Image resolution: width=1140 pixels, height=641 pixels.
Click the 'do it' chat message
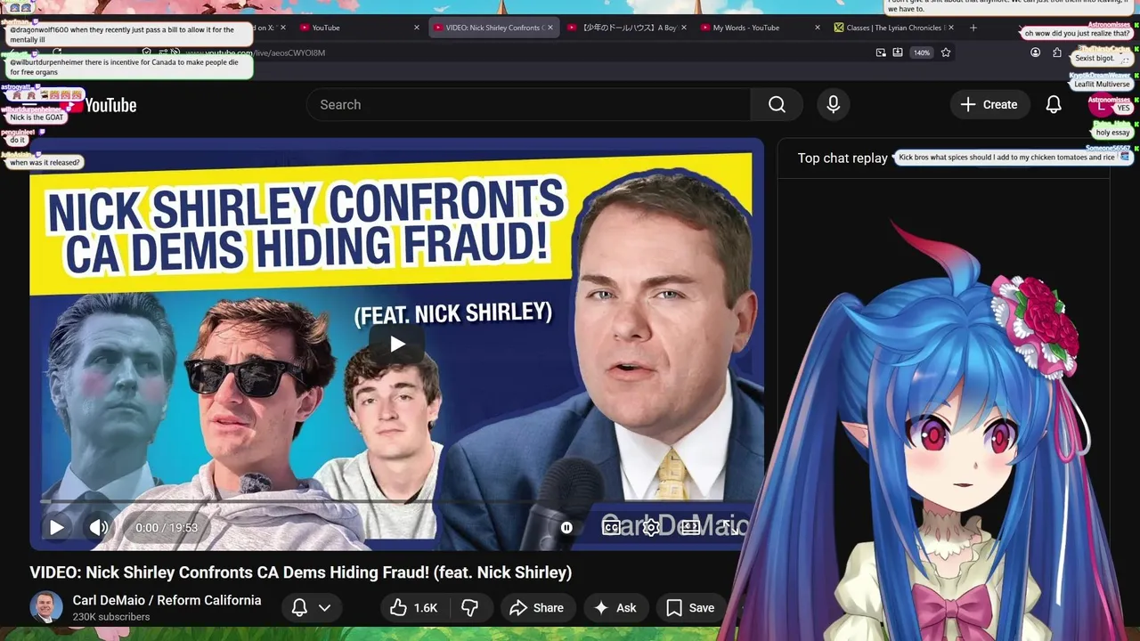[18, 140]
